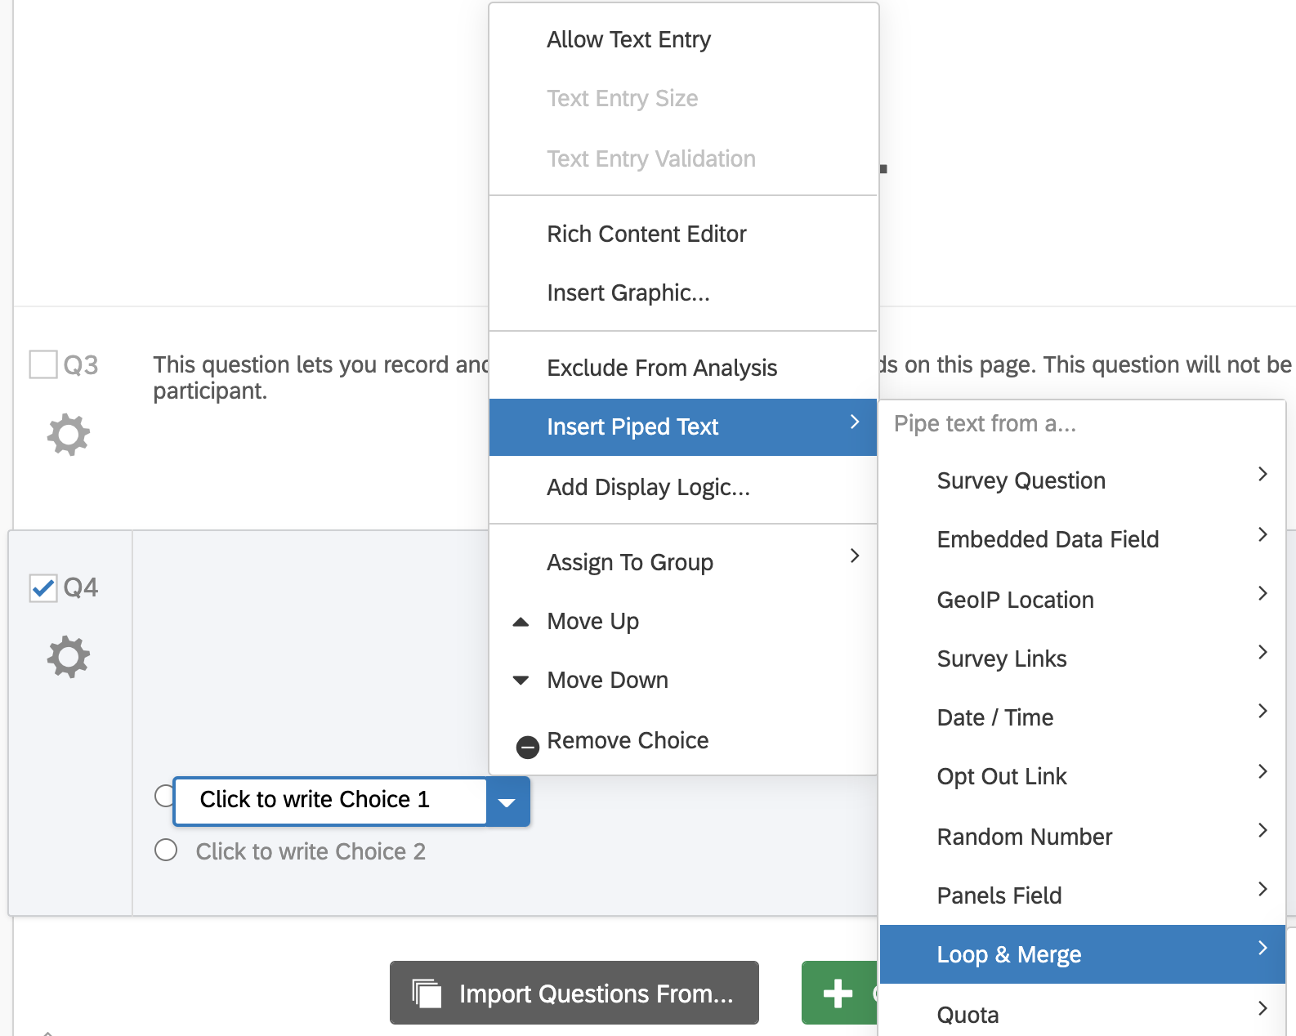The image size is (1296, 1036).
Task: Open the Rich Content Editor
Action: (x=683, y=234)
